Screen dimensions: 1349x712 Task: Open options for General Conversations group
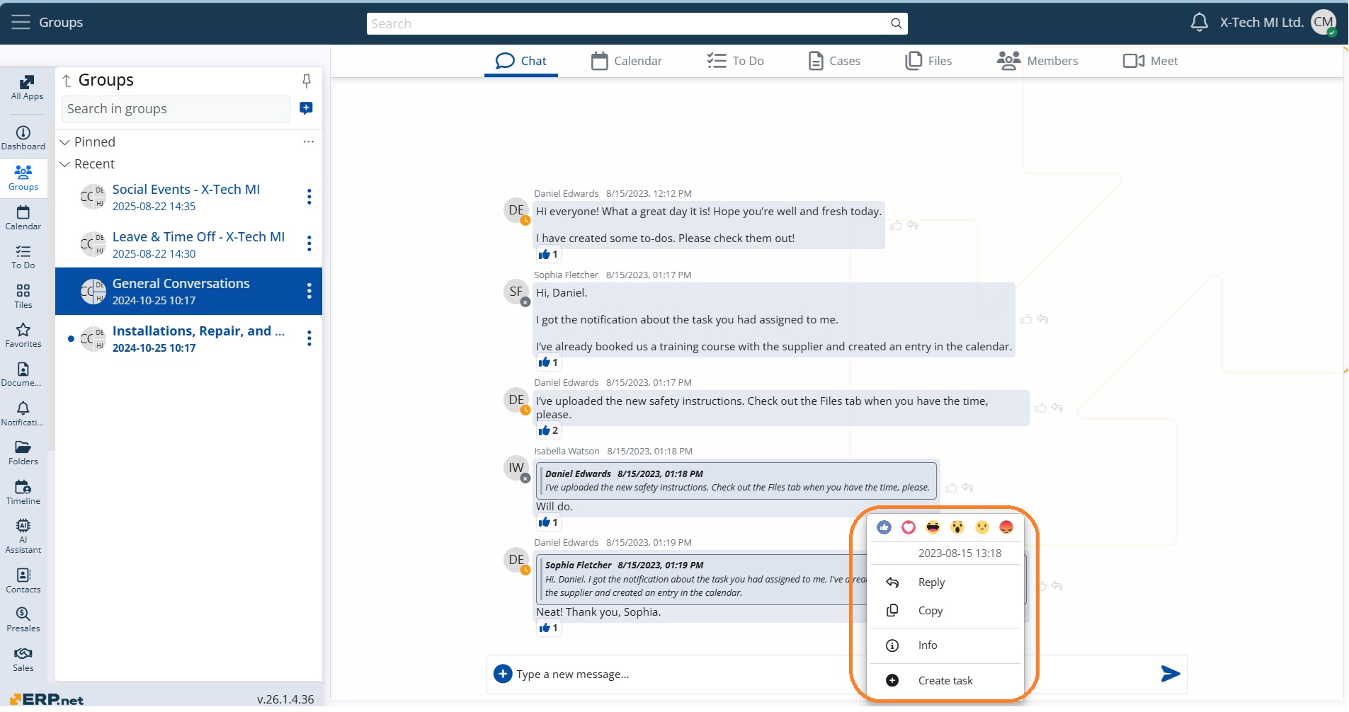(x=309, y=291)
